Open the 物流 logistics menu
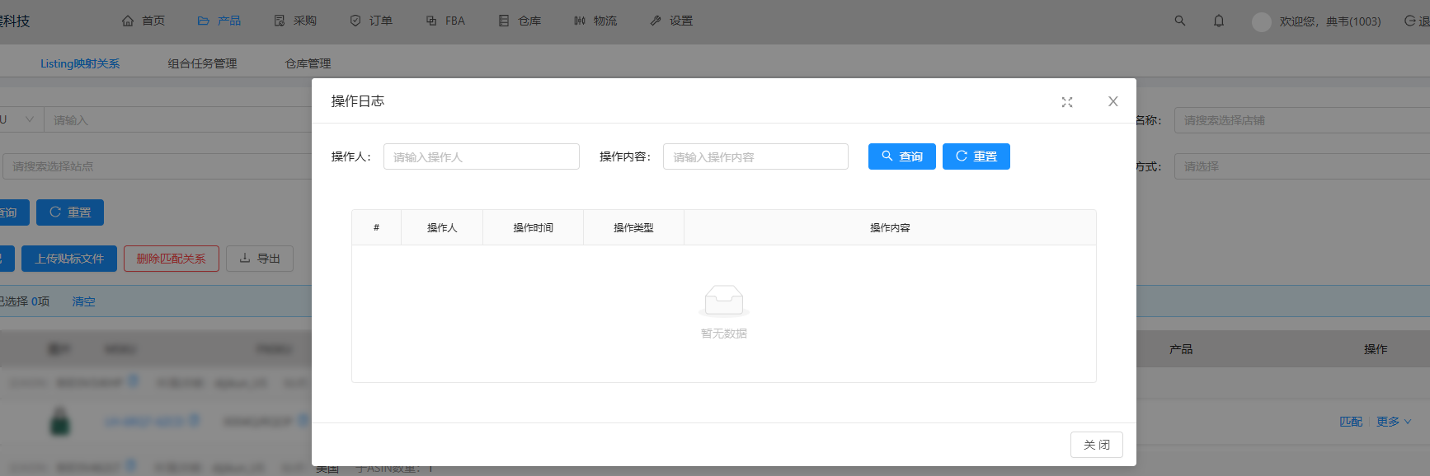1430x476 pixels. (595, 21)
